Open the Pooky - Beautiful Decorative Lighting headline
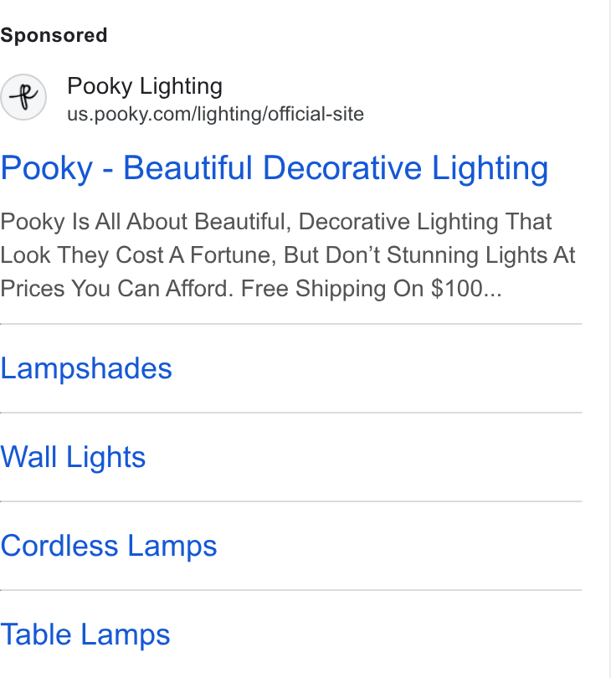The image size is (611, 678). click(275, 168)
